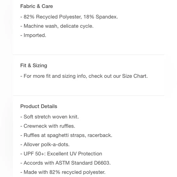Click the Allover polk-a-dots line
Viewport: 177px width, 177px height.
(x=45, y=145)
